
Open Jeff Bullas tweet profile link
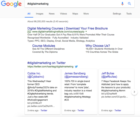point(109,75)
